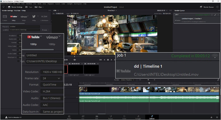Click the Browse button for location
Image resolution: width=221 pixels, height=120 pixels.
45,30
